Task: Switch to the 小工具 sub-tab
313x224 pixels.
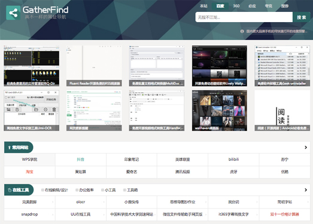Action: (x=108, y=190)
